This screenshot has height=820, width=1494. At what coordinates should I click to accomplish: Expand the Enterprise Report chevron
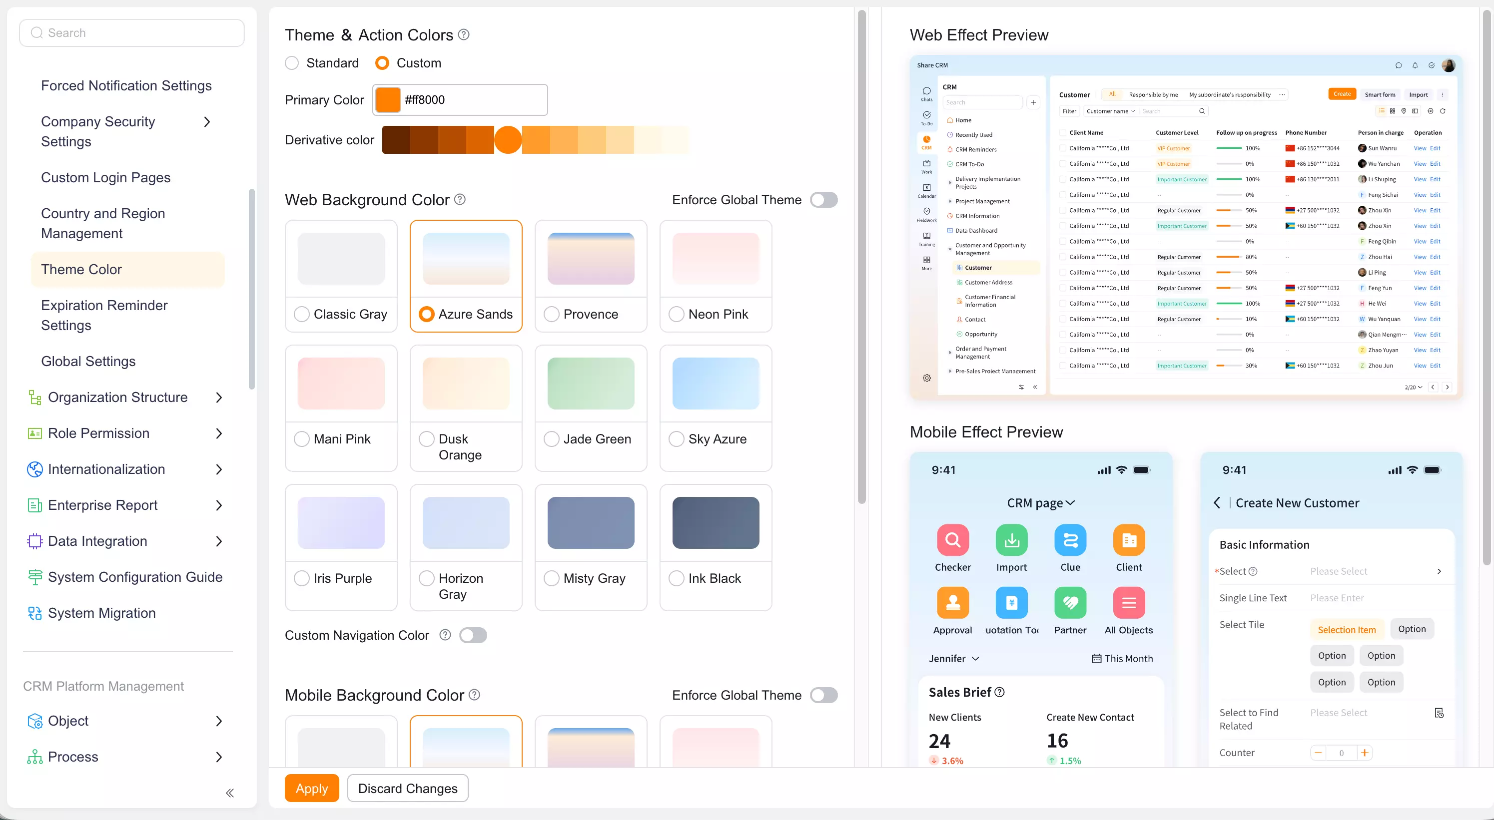point(219,505)
